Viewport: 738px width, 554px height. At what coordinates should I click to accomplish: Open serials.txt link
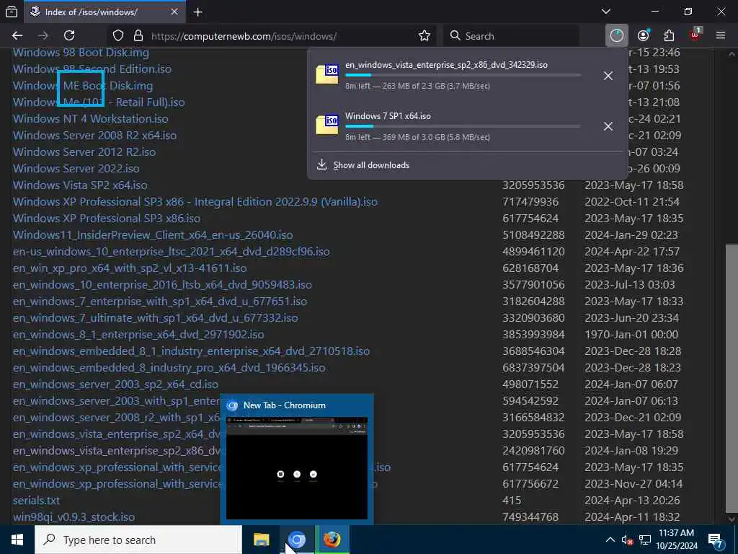(36, 501)
